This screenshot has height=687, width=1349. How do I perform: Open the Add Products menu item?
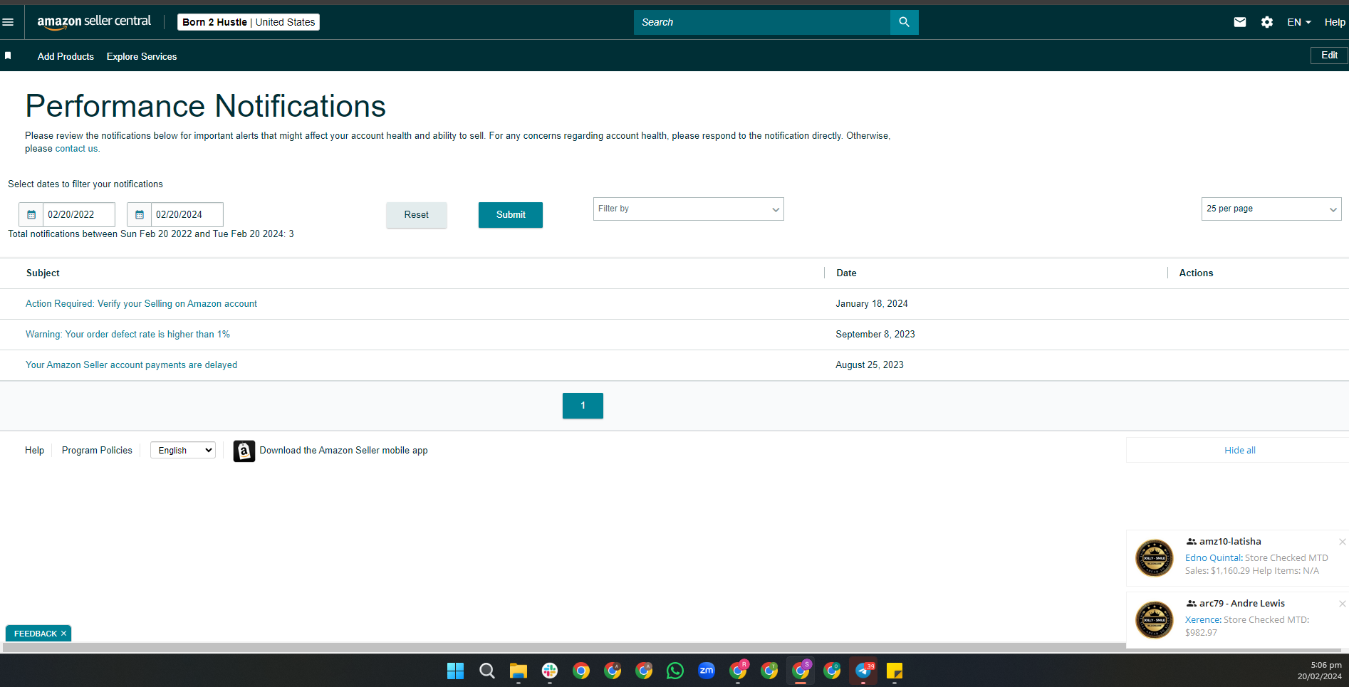tap(66, 56)
